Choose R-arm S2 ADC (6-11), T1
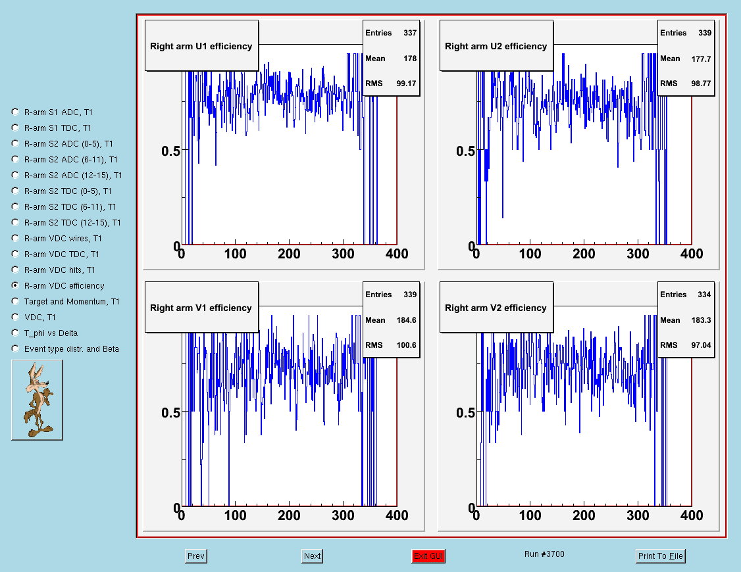The image size is (741, 572). [15, 160]
